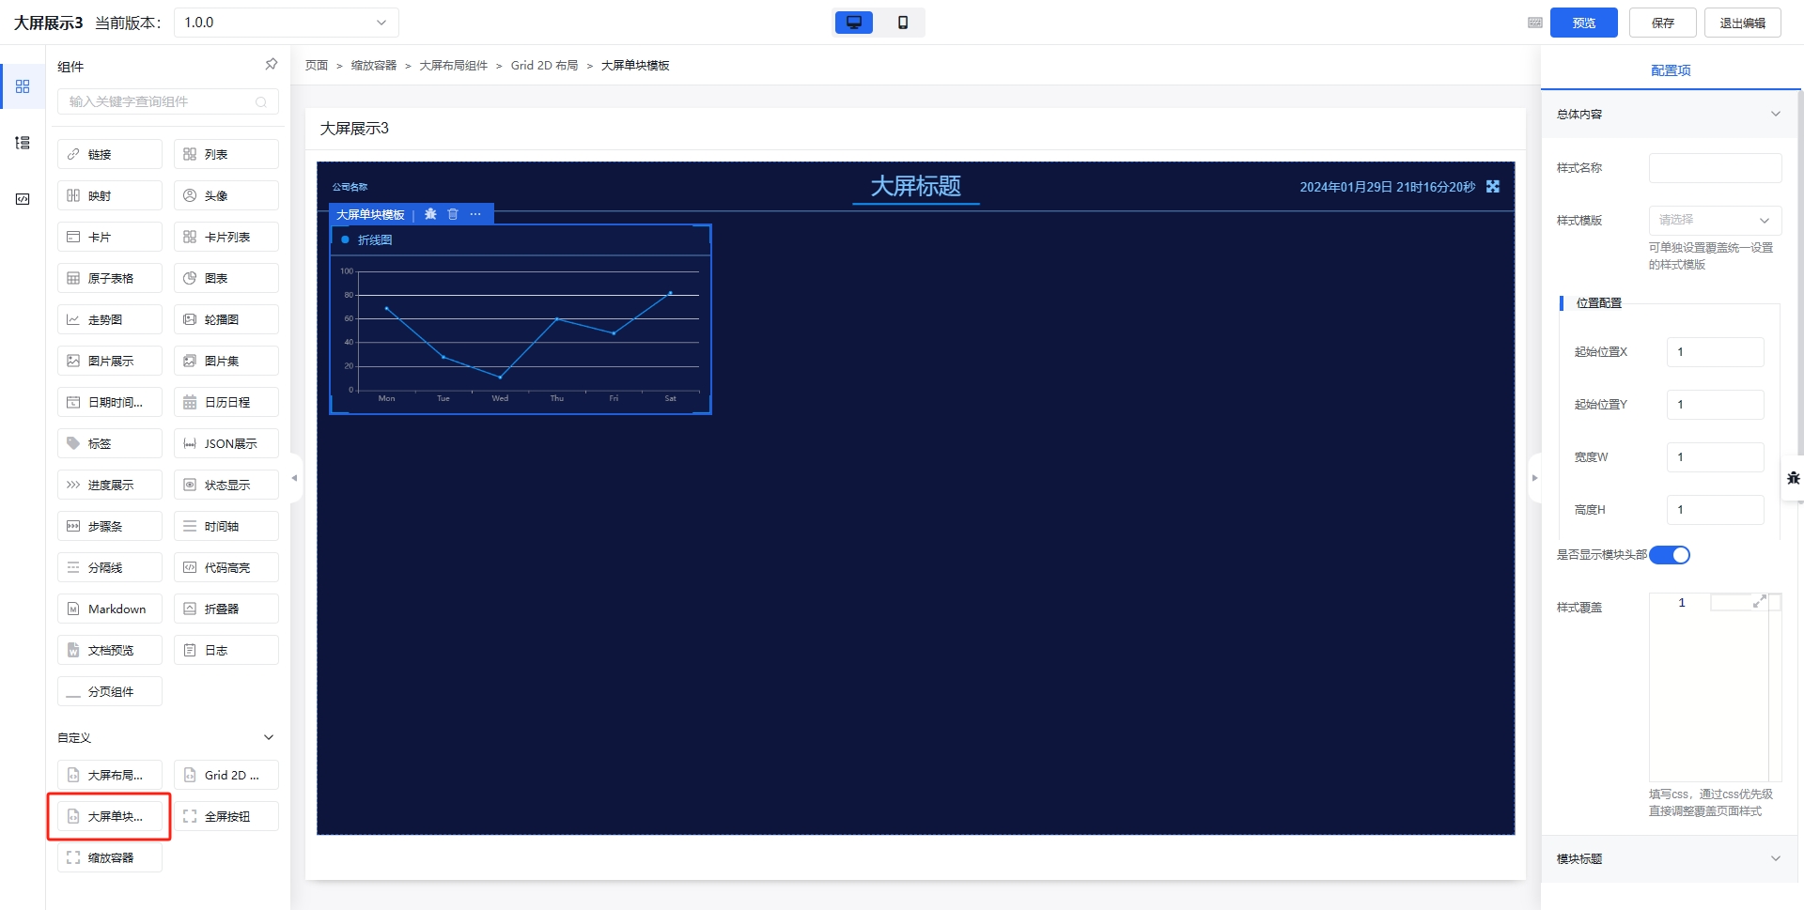Image resolution: width=1804 pixels, height=910 pixels.
Task: Select the 头像 component
Action: coord(226,195)
